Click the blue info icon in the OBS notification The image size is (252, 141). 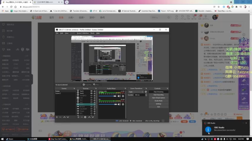(208, 129)
